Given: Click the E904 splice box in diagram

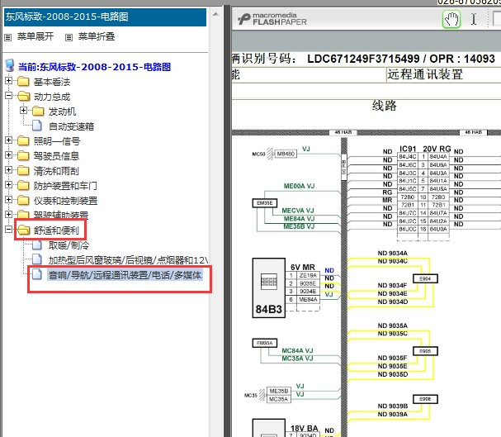Looking at the screenshot, I should pyautogui.click(x=425, y=278).
